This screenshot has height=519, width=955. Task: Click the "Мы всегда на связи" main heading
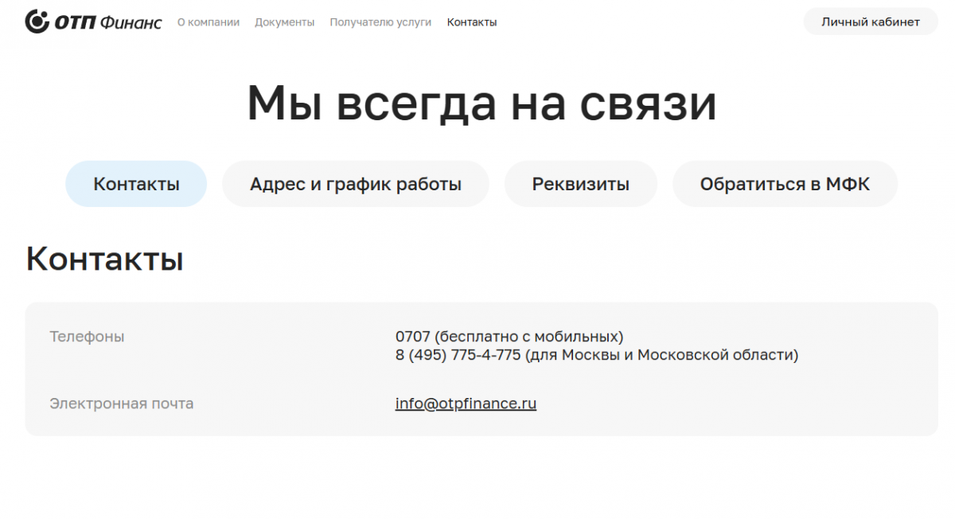pos(482,103)
